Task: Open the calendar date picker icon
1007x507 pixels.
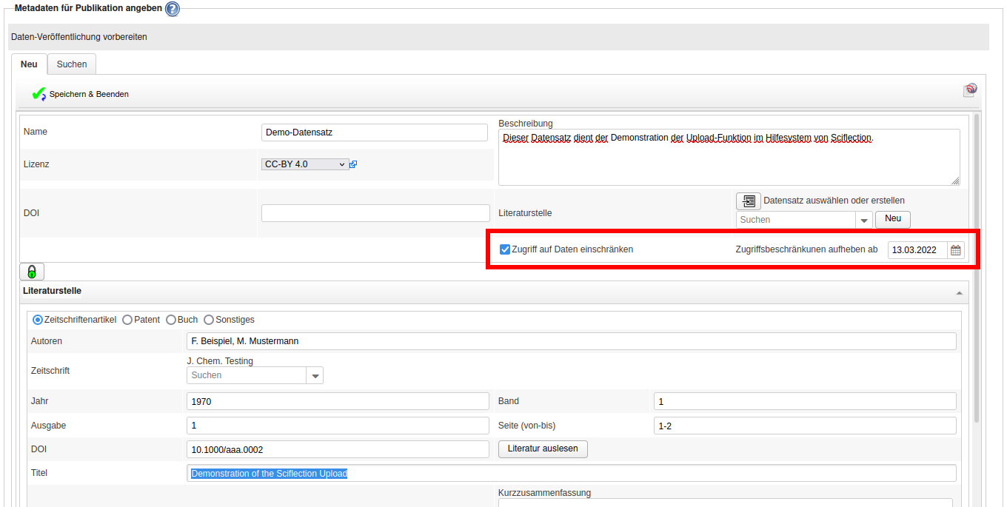Action: click(956, 250)
